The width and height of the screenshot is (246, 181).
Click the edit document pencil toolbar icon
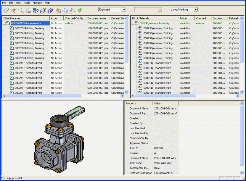point(6,11)
